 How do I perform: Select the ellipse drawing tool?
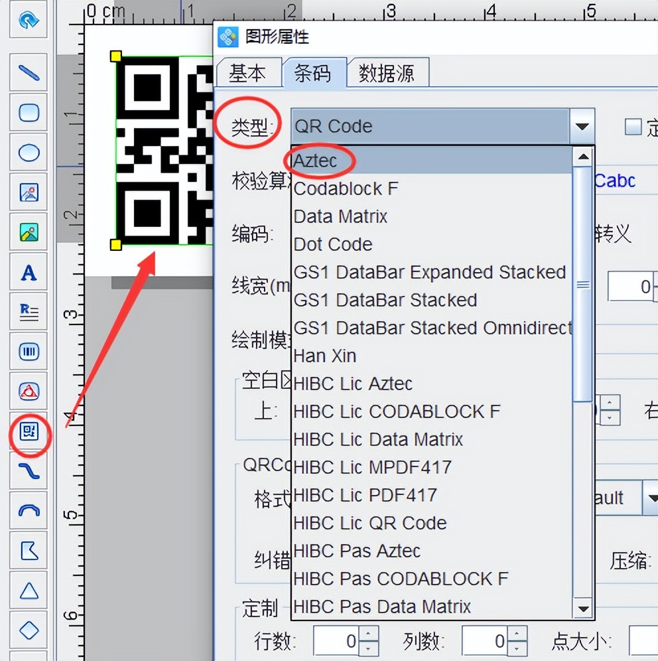(x=29, y=152)
